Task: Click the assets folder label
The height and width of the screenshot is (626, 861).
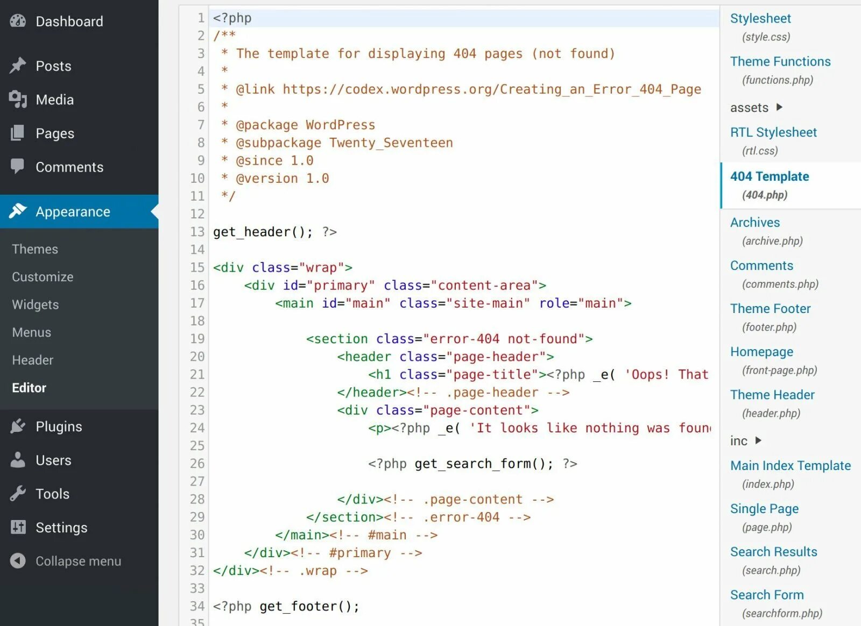Action: click(x=749, y=107)
